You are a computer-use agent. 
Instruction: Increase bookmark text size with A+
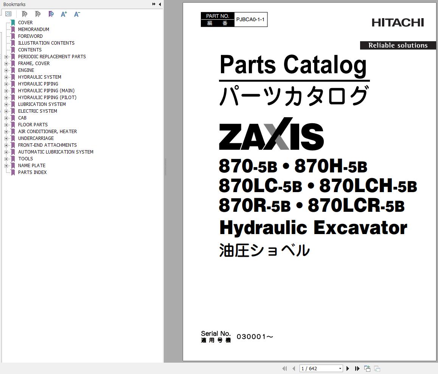click(x=64, y=14)
